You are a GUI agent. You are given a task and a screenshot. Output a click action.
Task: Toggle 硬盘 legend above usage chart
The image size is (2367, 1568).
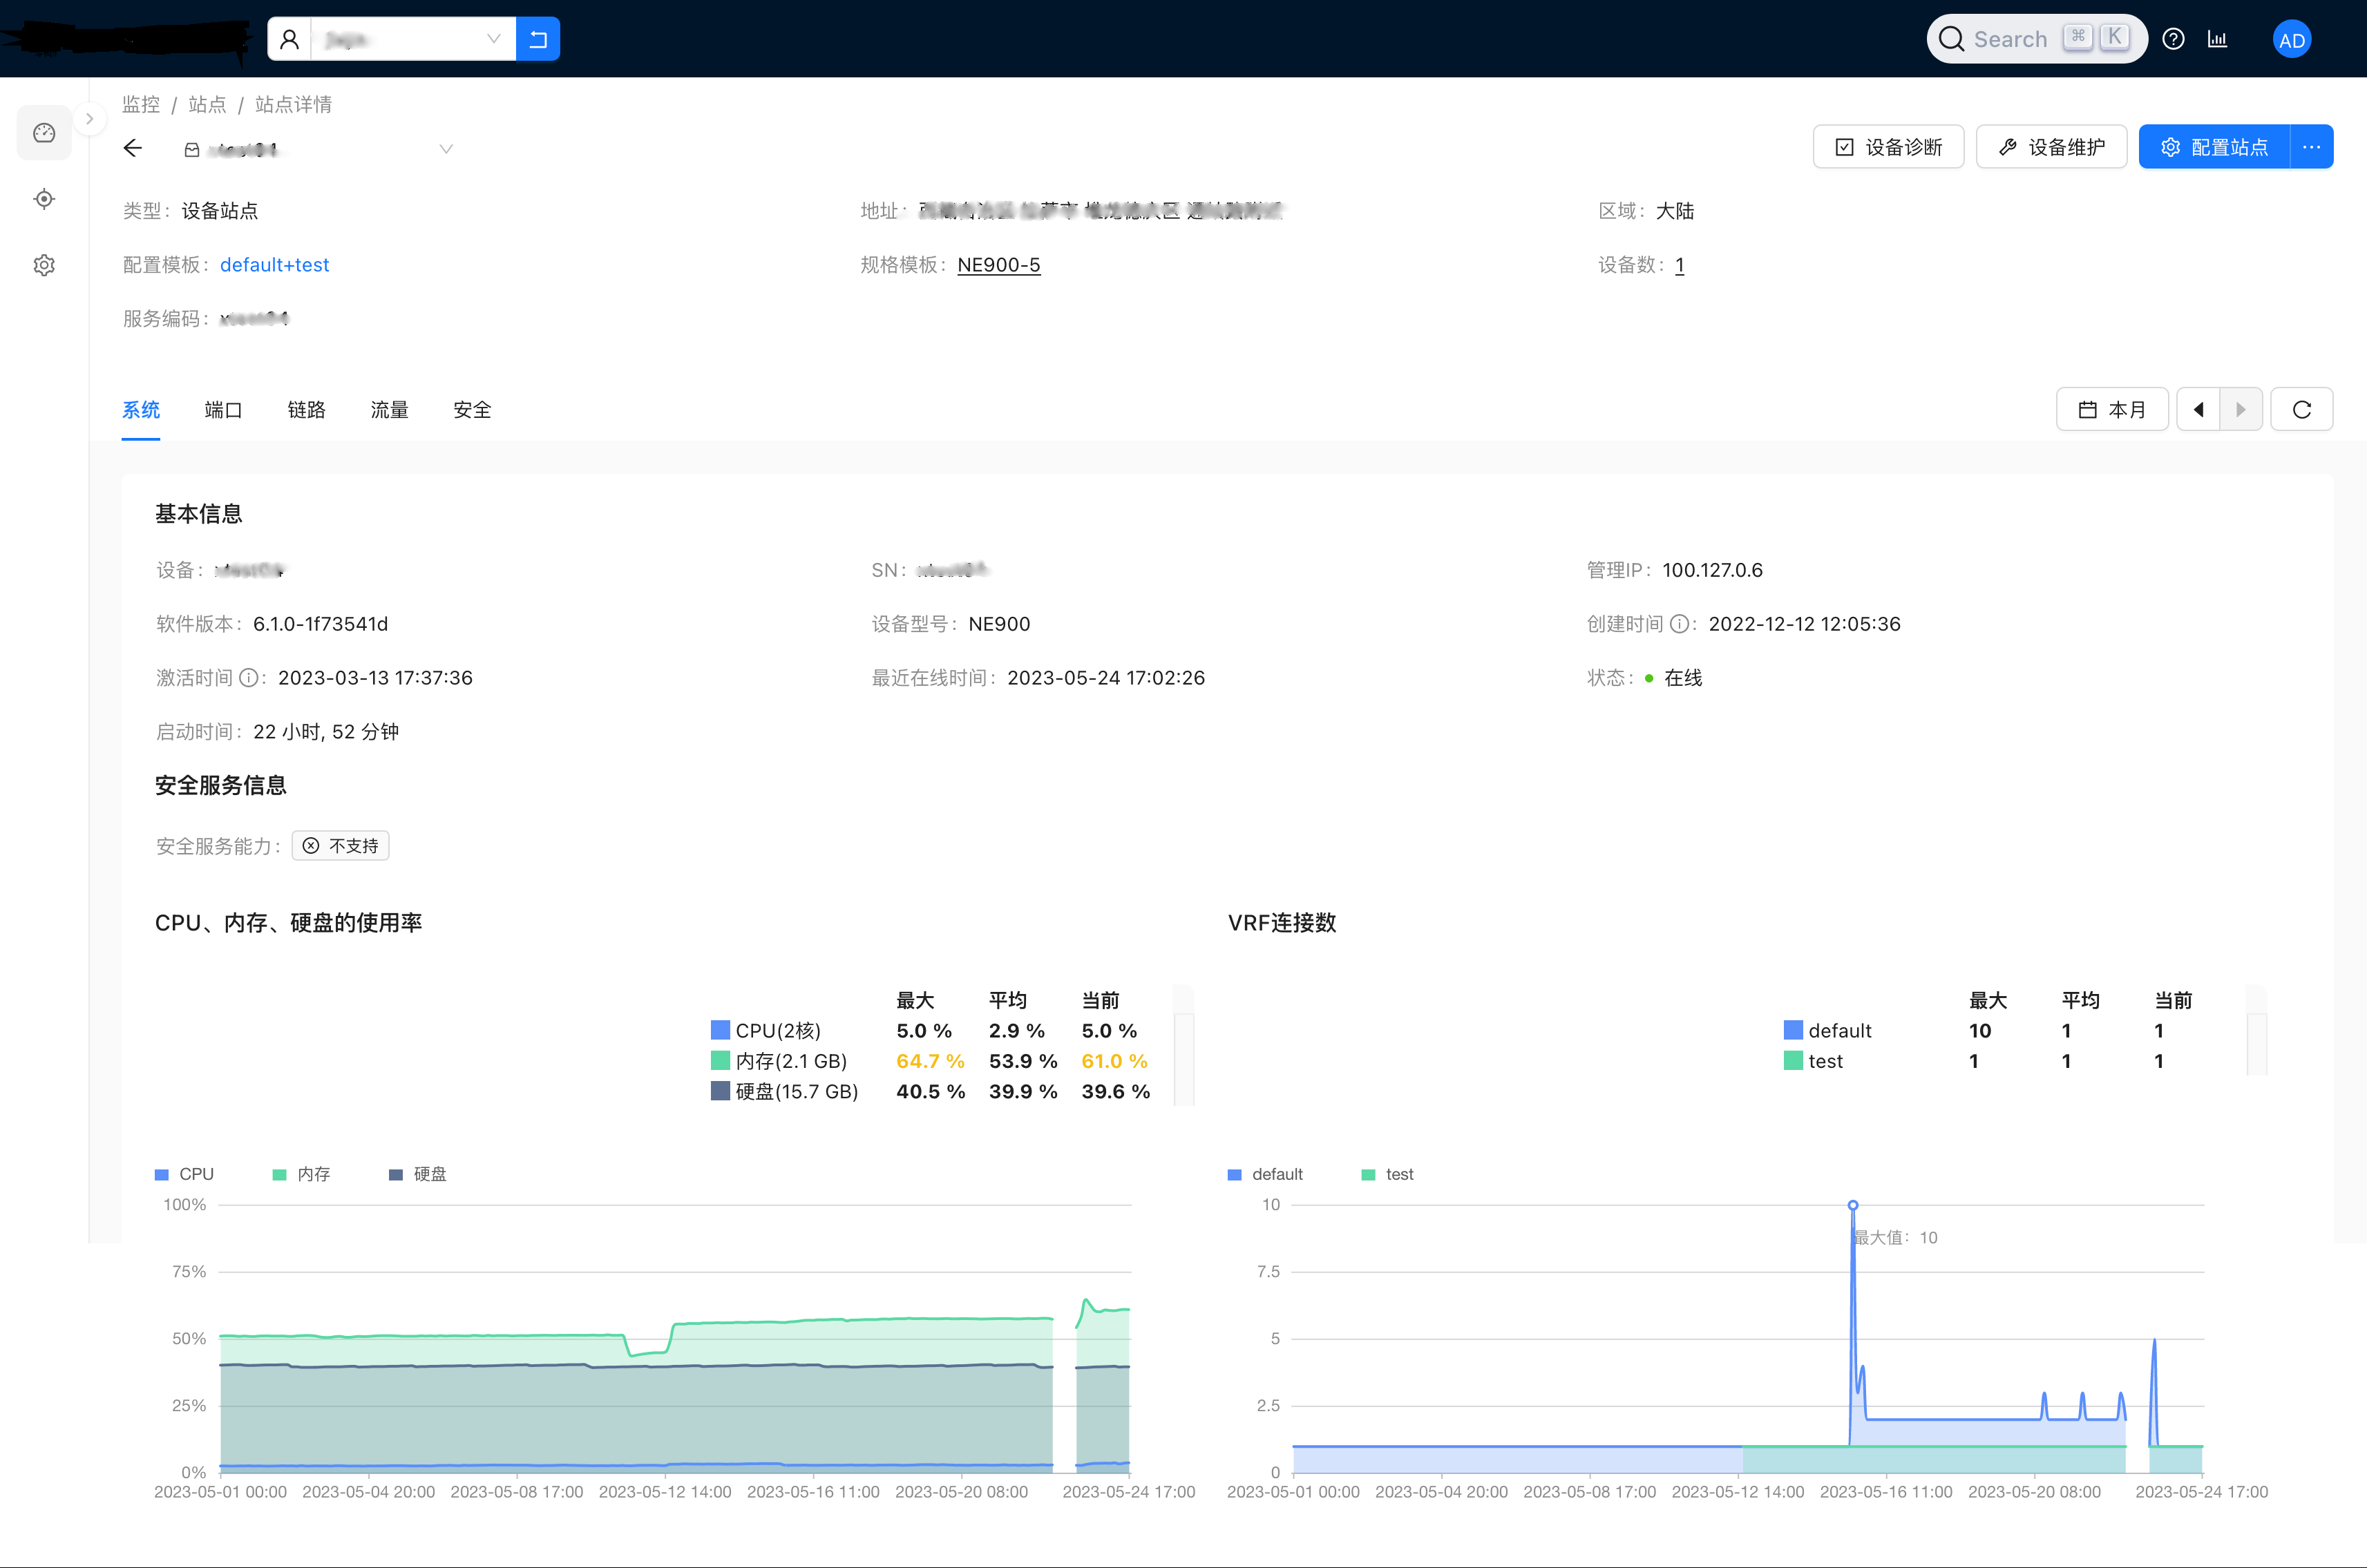coord(418,1174)
